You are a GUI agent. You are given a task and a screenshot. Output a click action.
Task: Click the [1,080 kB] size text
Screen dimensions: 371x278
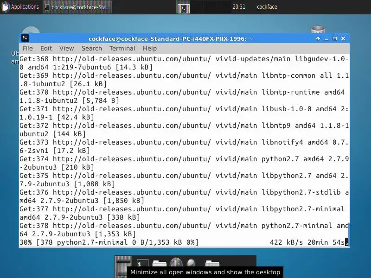(95, 183)
